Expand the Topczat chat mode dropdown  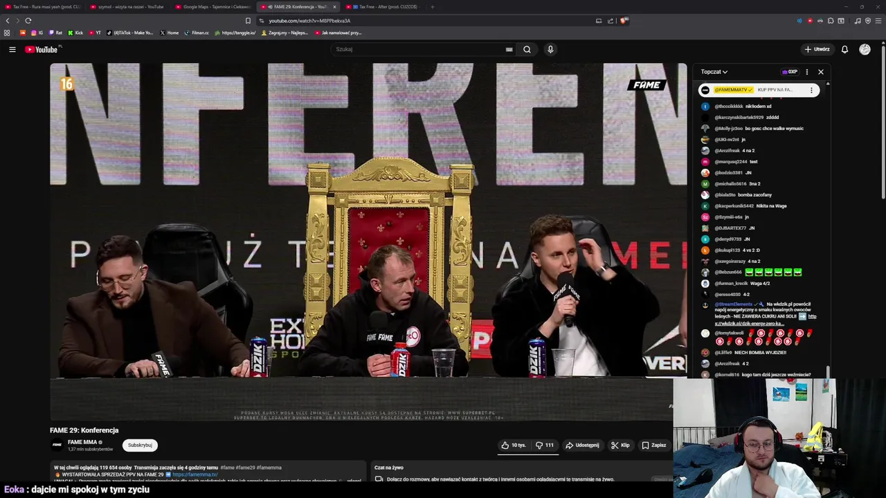click(714, 72)
